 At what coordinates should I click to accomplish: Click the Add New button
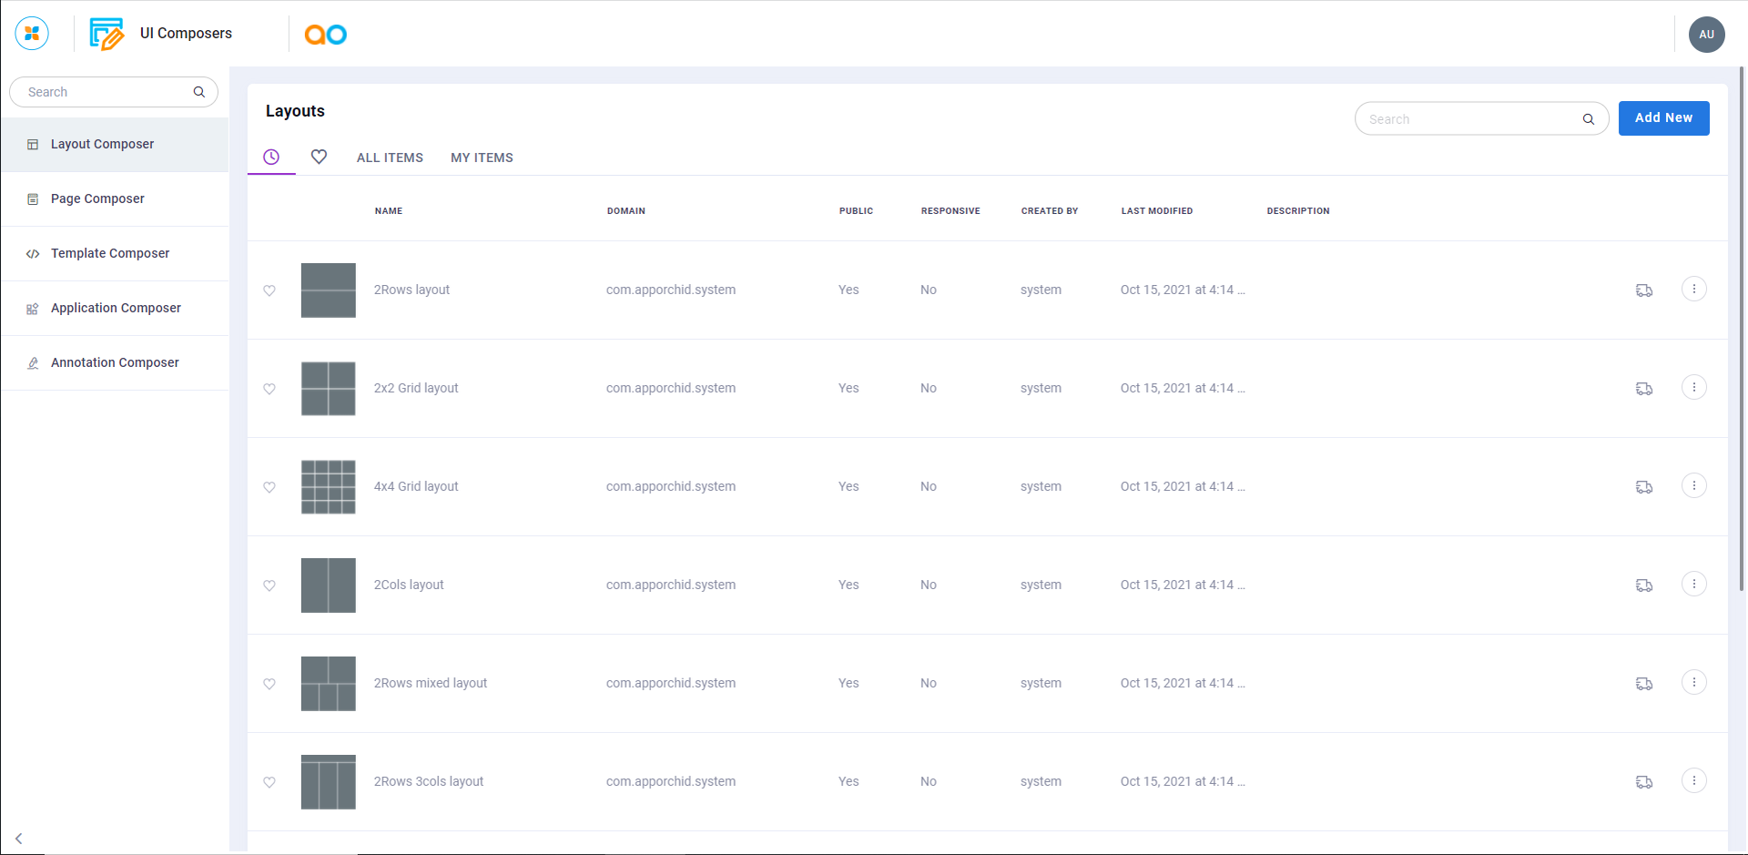click(x=1662, y=118)
